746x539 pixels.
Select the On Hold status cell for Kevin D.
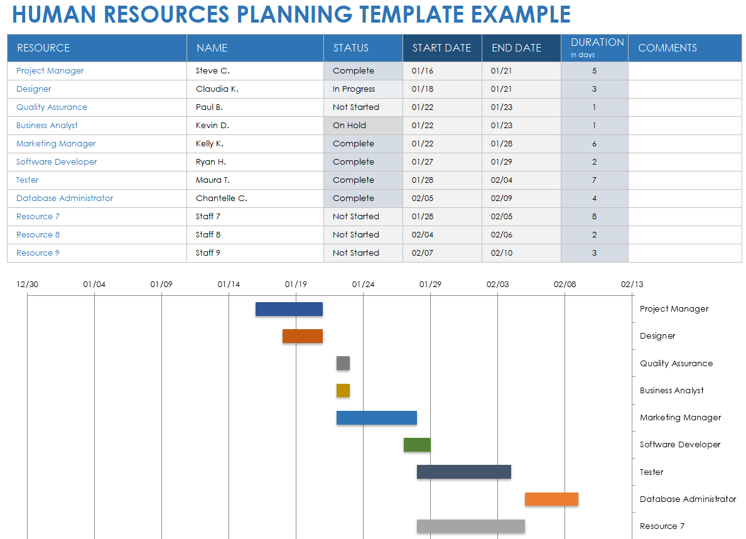point(363,125)
